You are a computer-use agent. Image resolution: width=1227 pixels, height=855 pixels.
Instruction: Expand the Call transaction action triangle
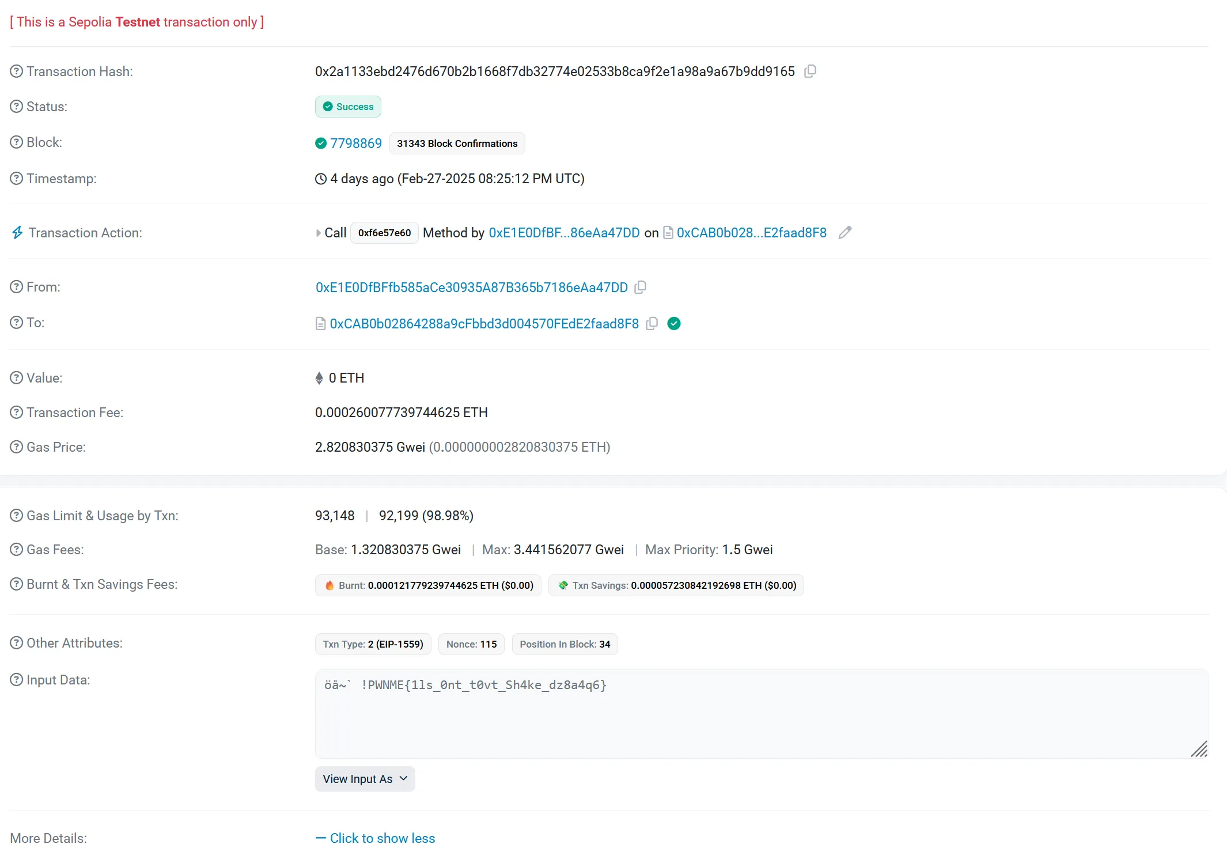pyautogui.click(x=319, y=233)
